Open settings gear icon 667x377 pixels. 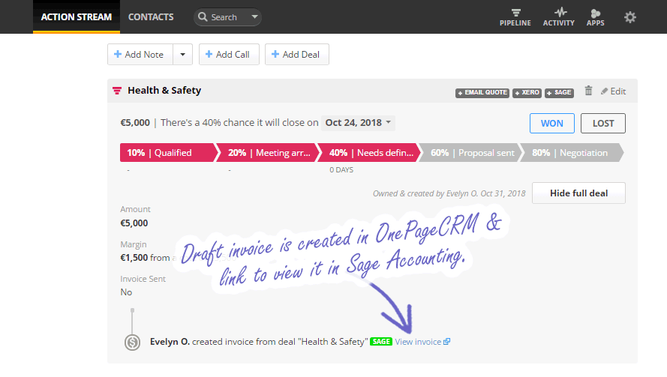point(630,17)
